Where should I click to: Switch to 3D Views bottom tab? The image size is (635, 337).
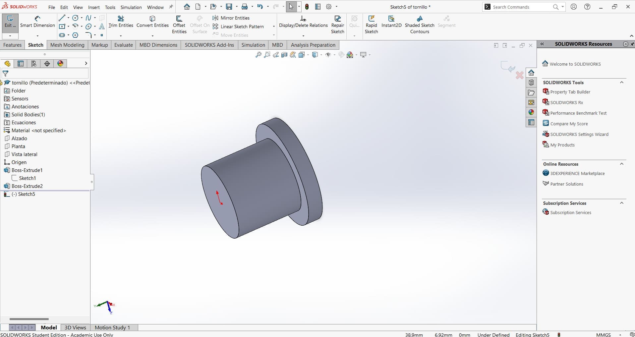(75, 327)
